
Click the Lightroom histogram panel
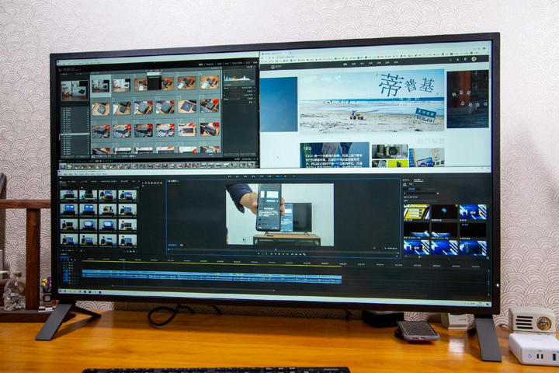(x=238, y=78)
